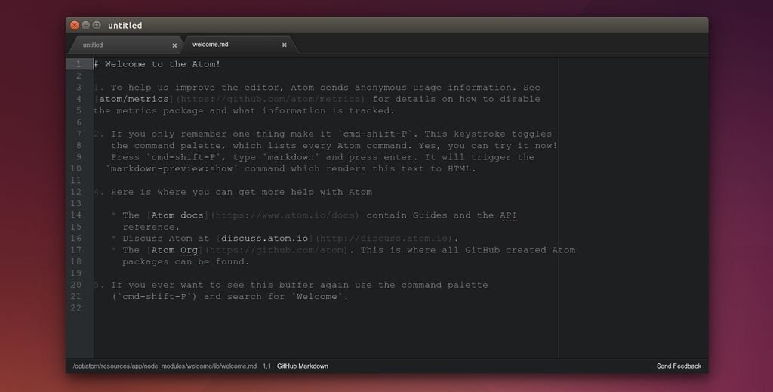
Task: Open the GitHub Markdown grammar selector
Action: pos(302,366)
